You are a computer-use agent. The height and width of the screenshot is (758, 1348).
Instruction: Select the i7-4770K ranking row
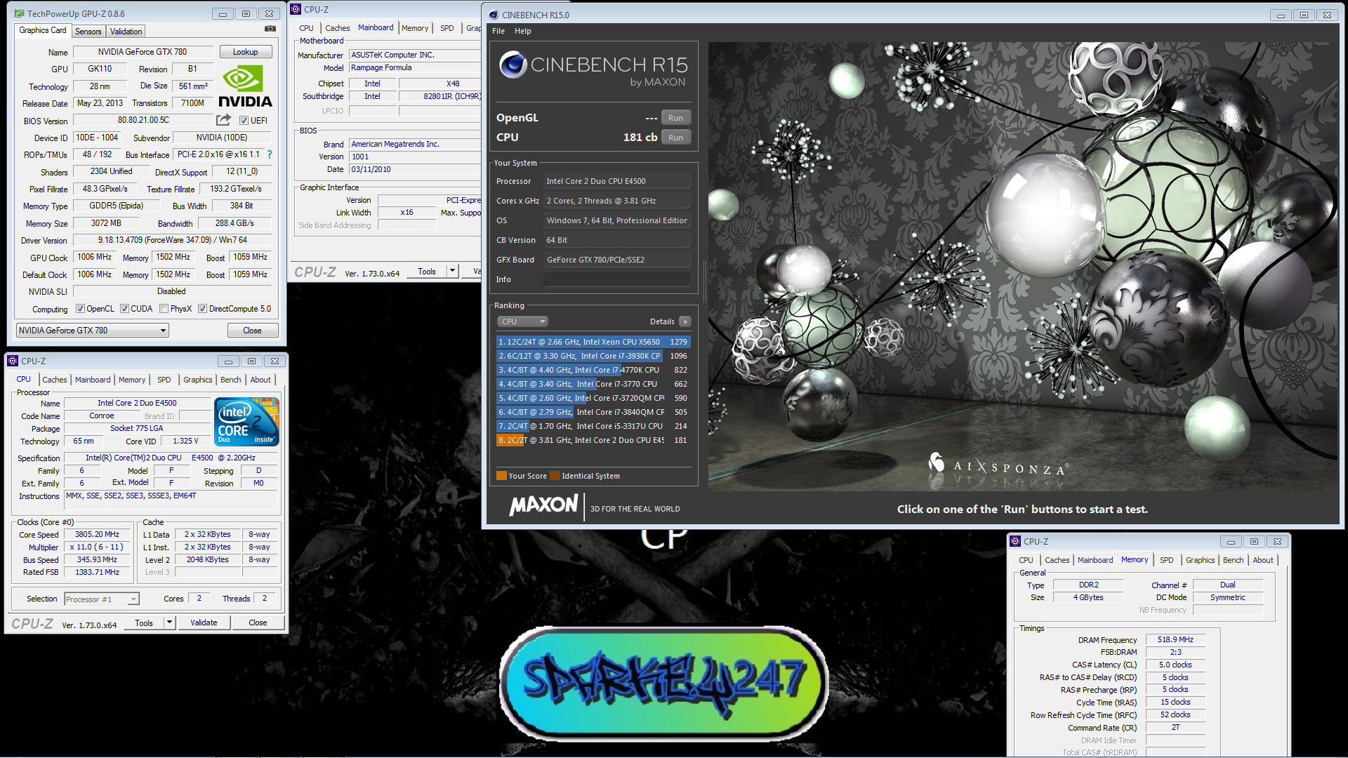593,370
